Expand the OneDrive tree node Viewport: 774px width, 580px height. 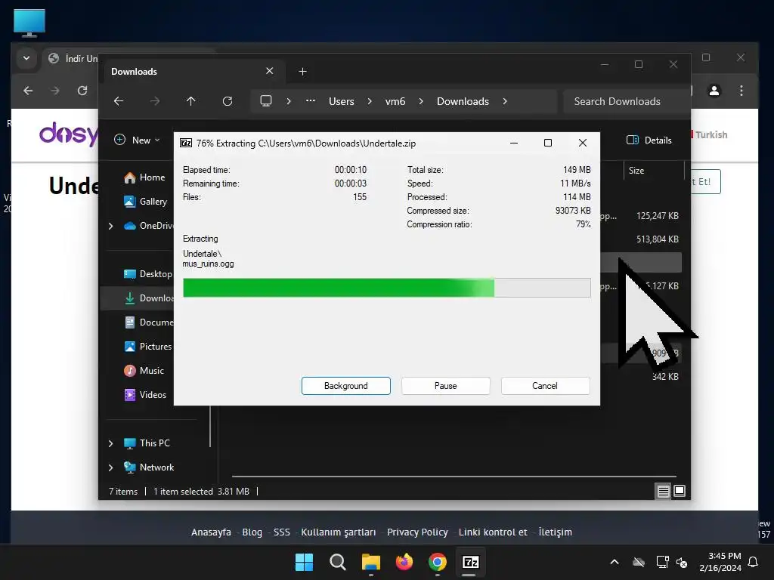(110, 226)
